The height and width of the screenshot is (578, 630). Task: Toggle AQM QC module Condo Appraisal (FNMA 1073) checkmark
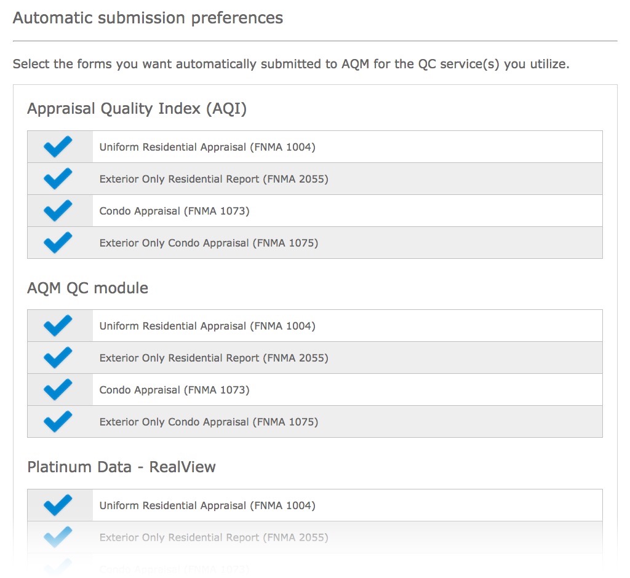58,390
